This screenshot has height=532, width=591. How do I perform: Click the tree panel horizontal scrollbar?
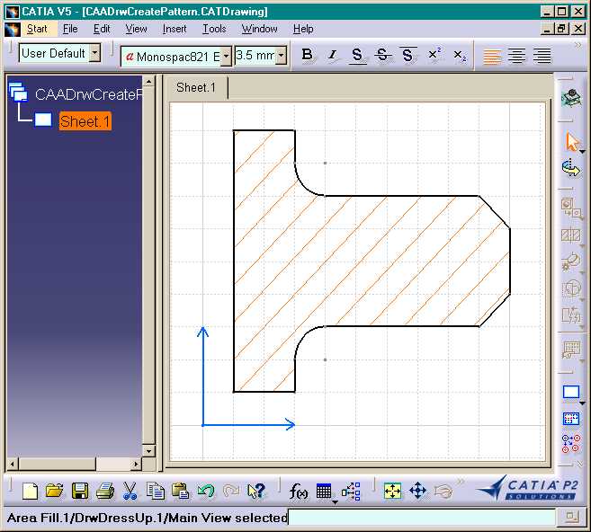[74, 465]
